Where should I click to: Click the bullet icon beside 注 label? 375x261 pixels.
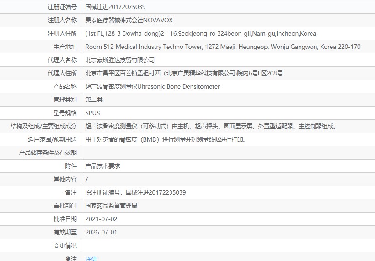(68, 259)
